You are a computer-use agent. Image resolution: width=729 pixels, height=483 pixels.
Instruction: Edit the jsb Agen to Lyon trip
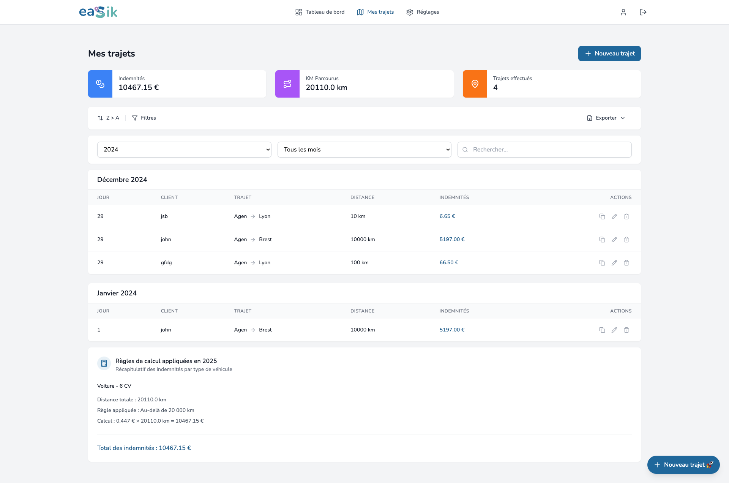[x=614, y=216]
